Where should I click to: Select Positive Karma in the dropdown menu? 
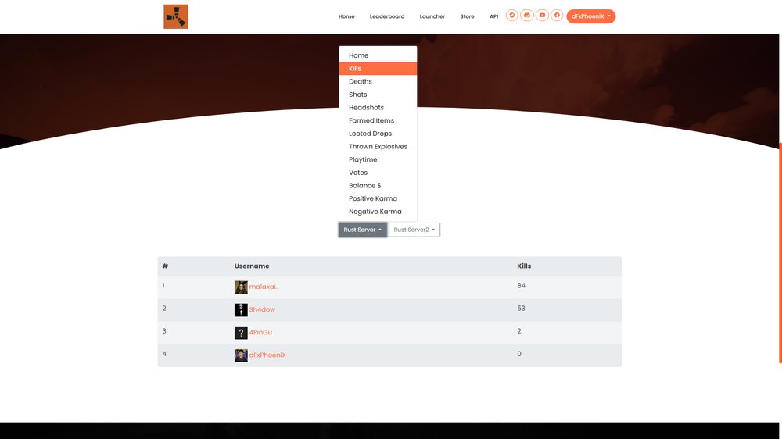[378, 198]
